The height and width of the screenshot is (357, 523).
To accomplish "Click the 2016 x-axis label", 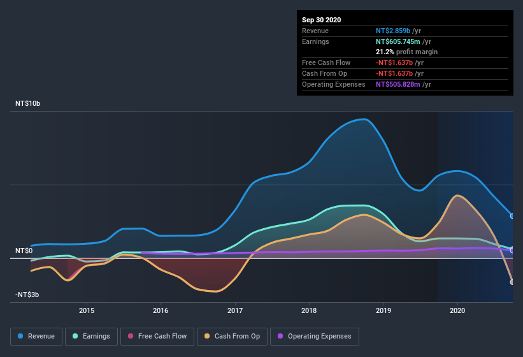I will tap(161, 310).
